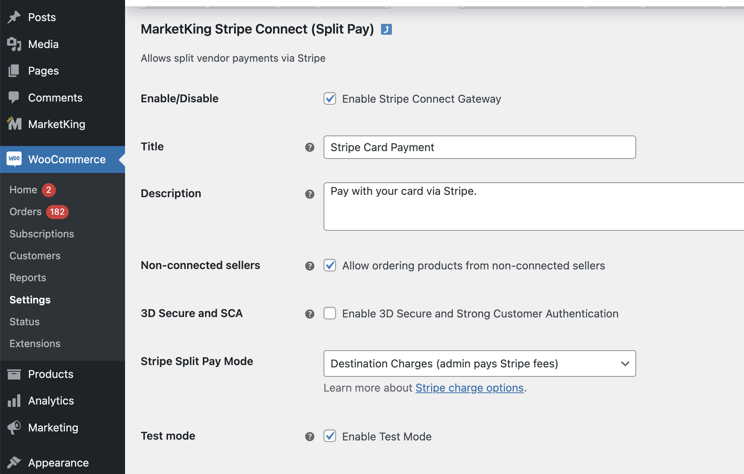Open WooCommerce menu in sidebar
This screenshot has width=744, height=474.
[x=63, y=159]
